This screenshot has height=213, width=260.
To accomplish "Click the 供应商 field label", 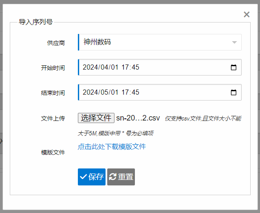I will coord(56,43).
